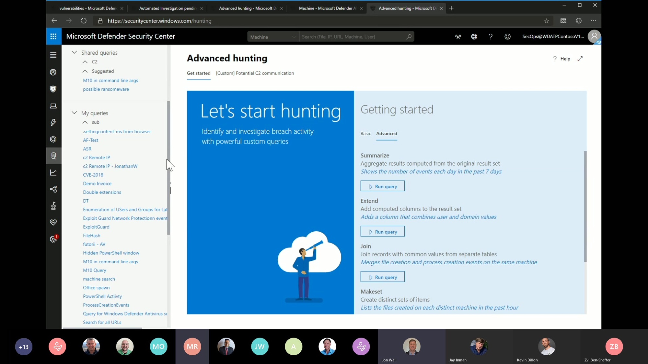Screen dimensions: 648x364
Task: Open the app launcher waffle icon
Action: [53, 36]
